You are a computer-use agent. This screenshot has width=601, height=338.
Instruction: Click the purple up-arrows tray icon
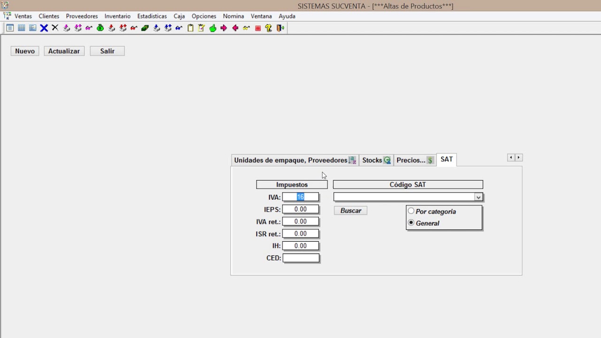click(77, 28)
